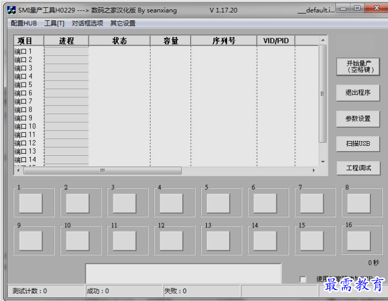The width and height of the screenshot is (388, 301).
Task: Click the 项目 column header
Action: coord(29,40)
